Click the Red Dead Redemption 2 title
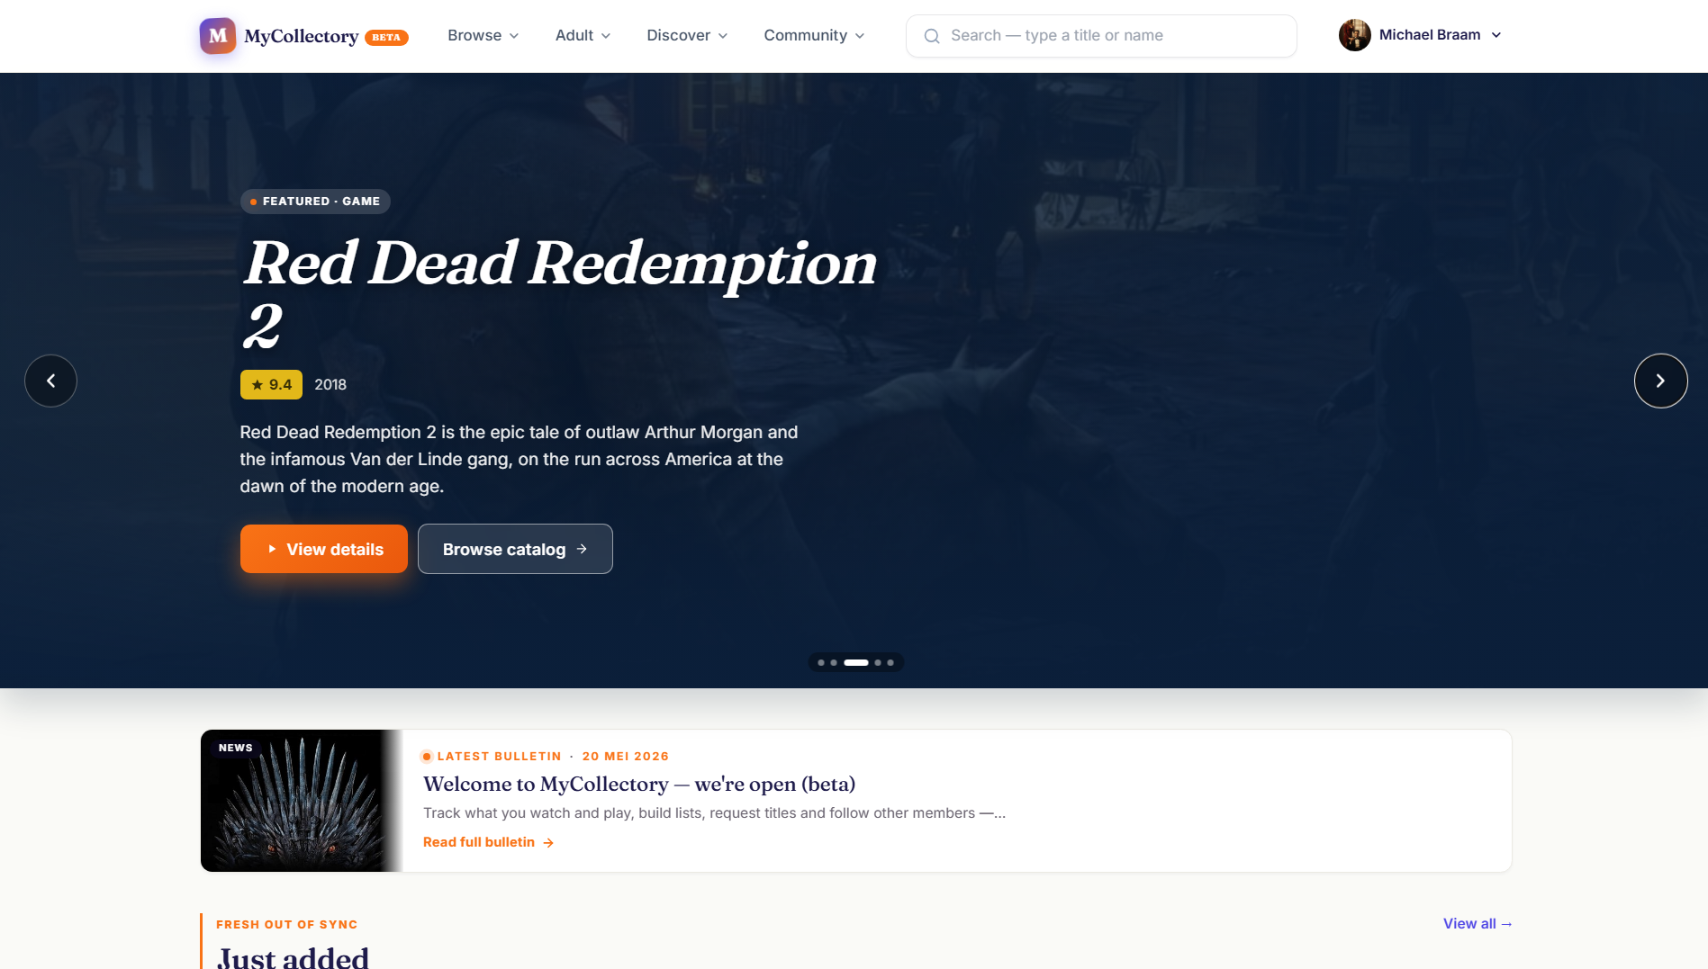 [x=560, y=293]
